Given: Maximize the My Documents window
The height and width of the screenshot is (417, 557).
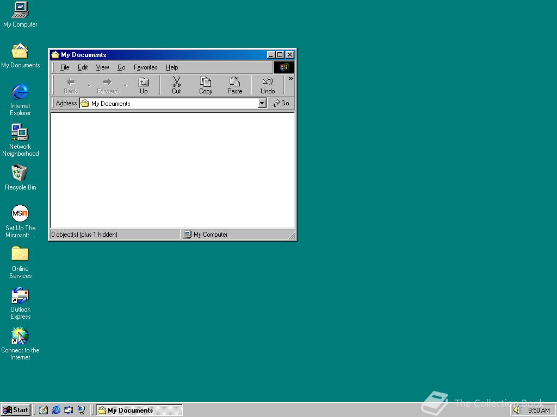Looking at the screenshot, I should click(280, 55).
